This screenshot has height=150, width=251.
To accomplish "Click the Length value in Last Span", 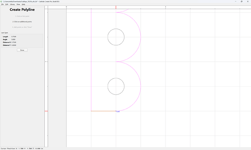I will click(14, 37).
